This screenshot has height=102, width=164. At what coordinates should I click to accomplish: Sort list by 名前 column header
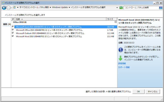[x=60, y=19]
